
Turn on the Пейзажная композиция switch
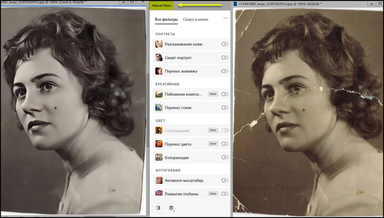[x=225, y=94]
